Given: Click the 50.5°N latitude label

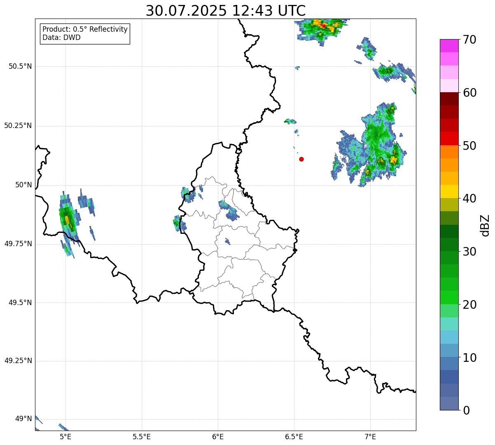Looking at the screenshot, I should coord(20,66).
